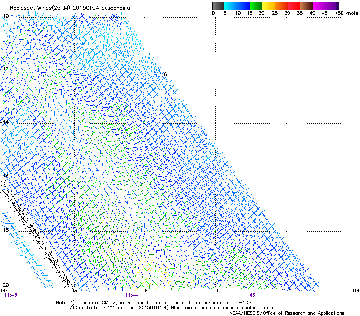
Task: Click the plot title 'Rapidscat Winds(25KM) 20150104 descending'
Action: click(x=70, y=8)
